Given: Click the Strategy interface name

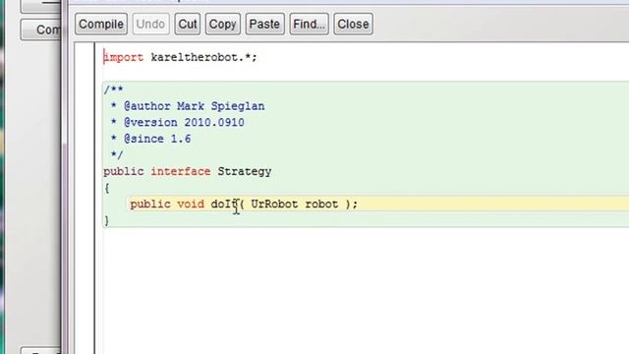Looking at the screenshot, I should pyautogui.click(x=245, y=172).
